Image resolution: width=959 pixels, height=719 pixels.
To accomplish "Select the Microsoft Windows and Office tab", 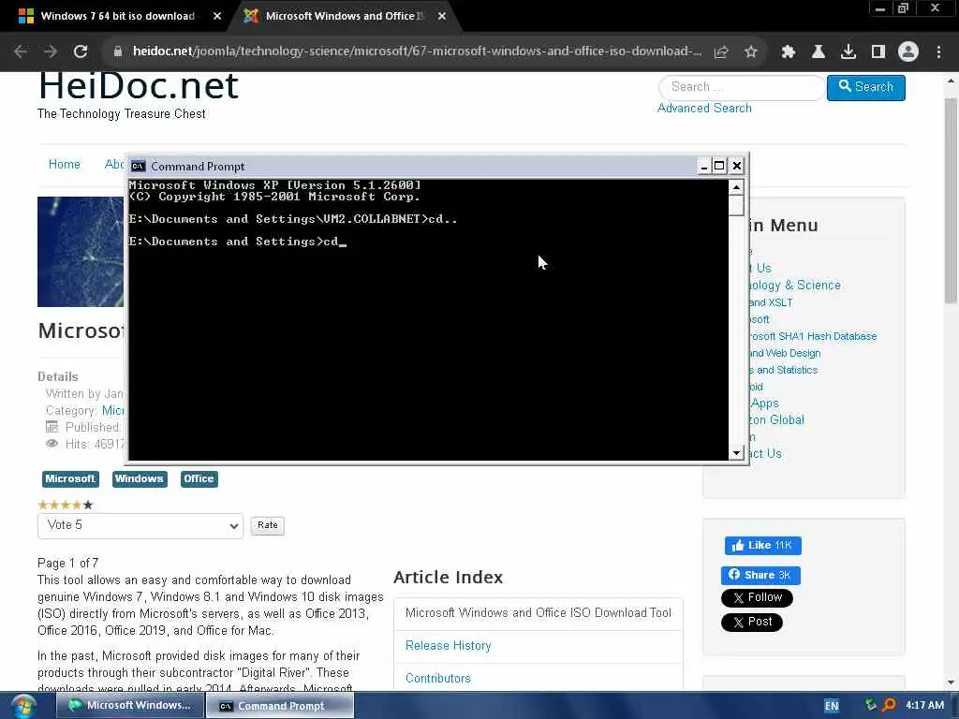I will point(345,17).
